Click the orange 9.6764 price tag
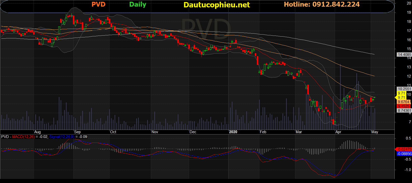The image size is (412, 183). coord(404,102)
